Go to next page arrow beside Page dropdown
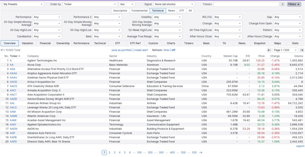This screenshot has width=305, height=157. (x=302, y=50)
